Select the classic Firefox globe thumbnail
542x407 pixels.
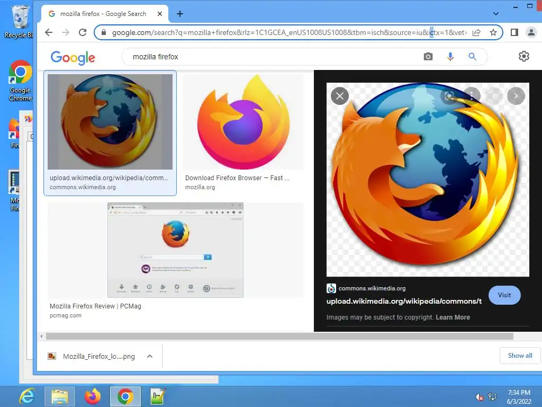(x=110, y=122)
